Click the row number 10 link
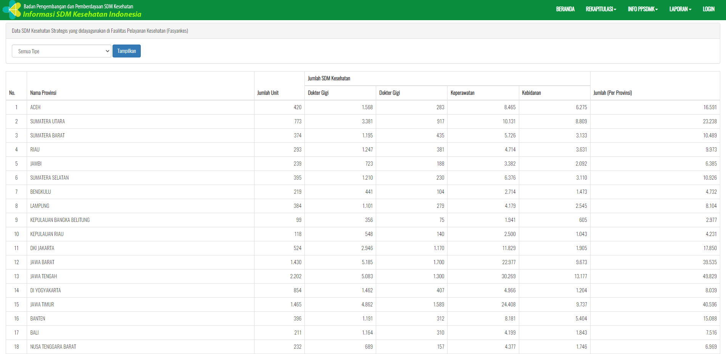The image size is (726, 354). point(16,234)
